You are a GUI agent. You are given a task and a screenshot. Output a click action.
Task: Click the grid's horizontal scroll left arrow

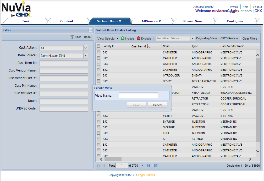pos(101,159)
